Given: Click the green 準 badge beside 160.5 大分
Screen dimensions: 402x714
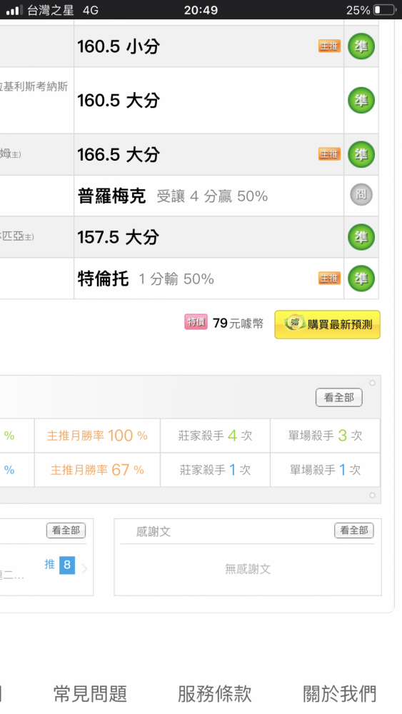Looking at the screenshot, I should [x=361, y=100].
